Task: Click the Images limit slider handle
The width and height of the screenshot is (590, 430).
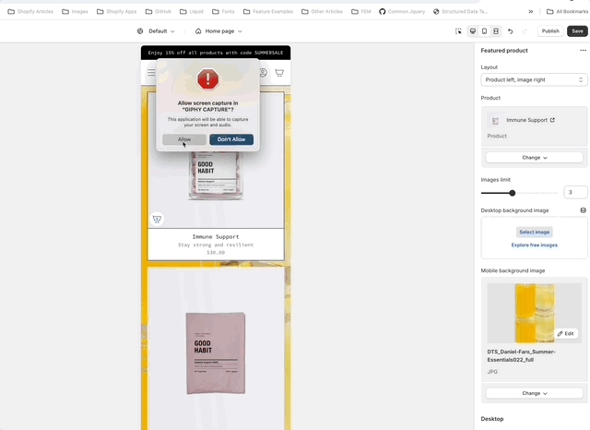Action: 513,193
